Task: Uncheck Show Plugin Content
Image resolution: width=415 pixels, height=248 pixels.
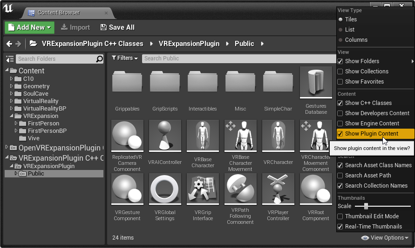Action: (340, 134)
